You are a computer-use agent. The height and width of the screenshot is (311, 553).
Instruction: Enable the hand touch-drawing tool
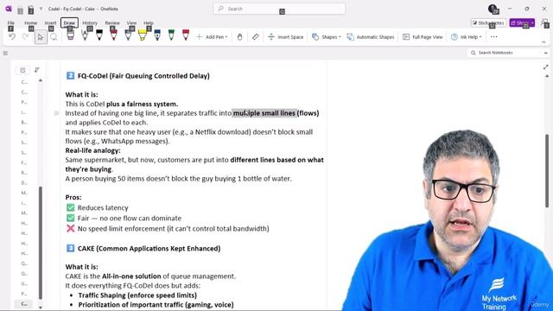pos(239,36)
